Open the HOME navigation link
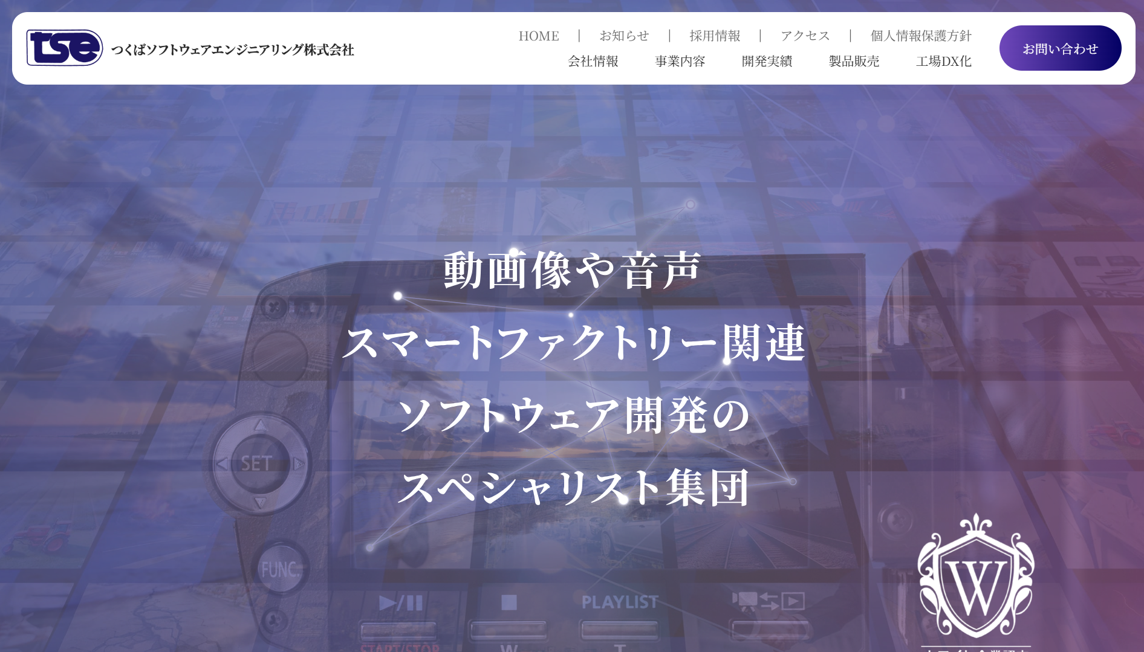The width and height of the screenshot is (1144, 652). 538,36
